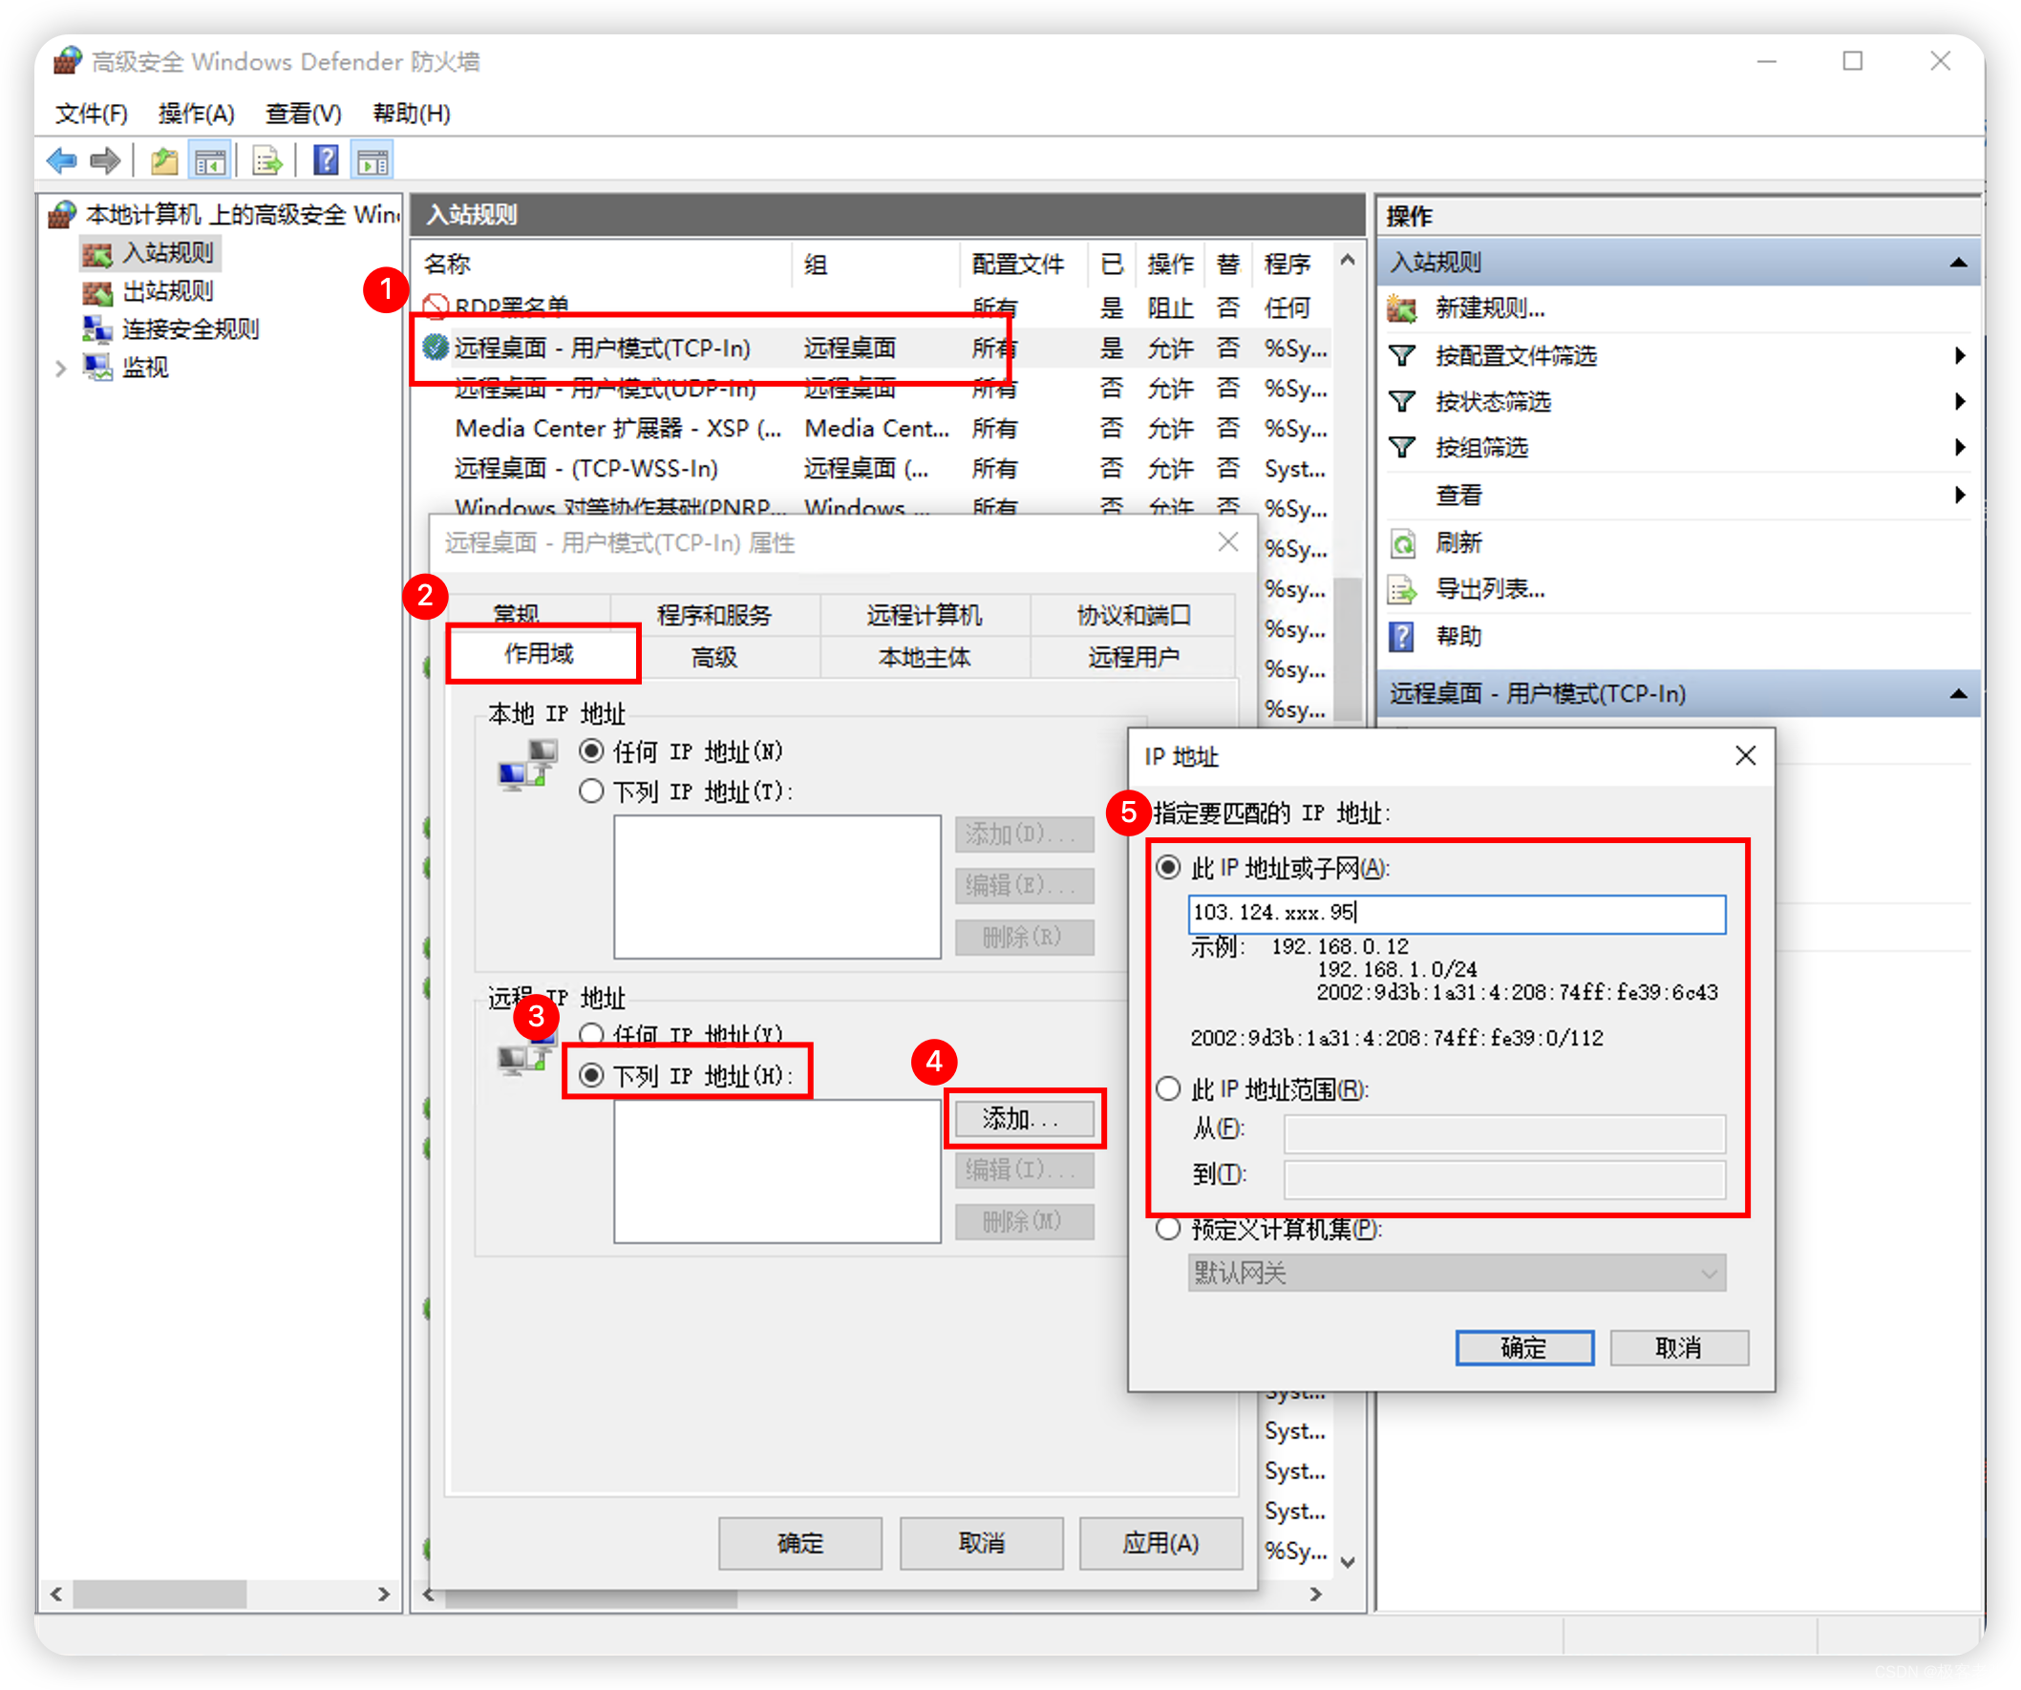Click the rules list scroll-down arrow
2021x1690 pixels.
[1350, 1563]
